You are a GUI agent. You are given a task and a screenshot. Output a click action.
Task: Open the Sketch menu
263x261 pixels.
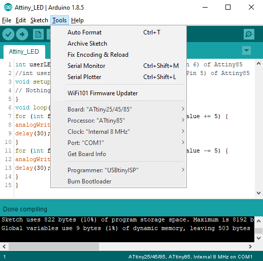coord(39,20)
